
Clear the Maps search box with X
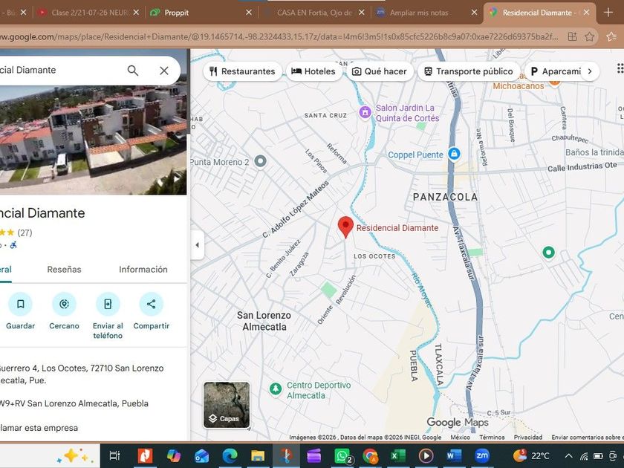point(164,71)
